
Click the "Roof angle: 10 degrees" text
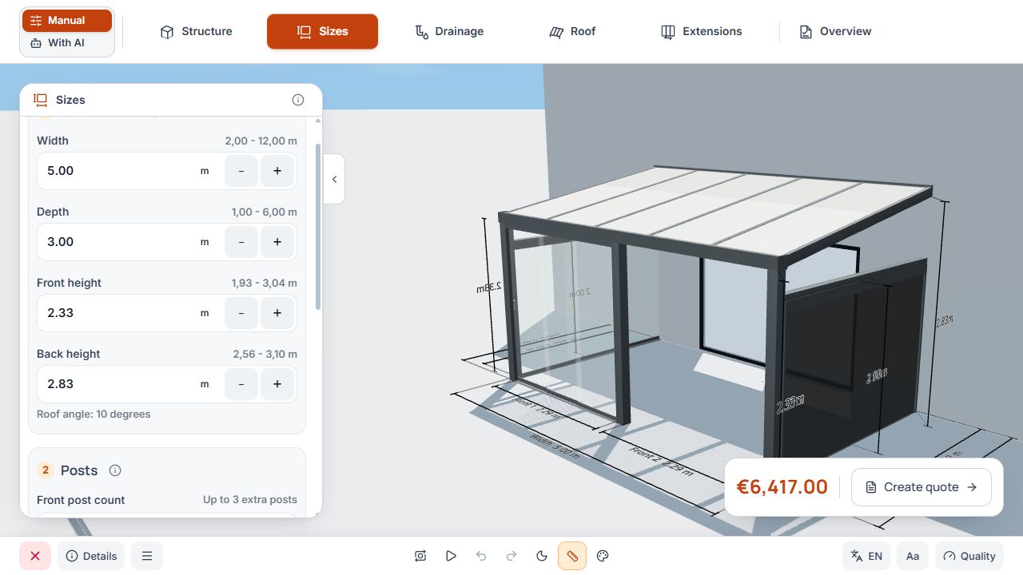(x=94, y=414)
